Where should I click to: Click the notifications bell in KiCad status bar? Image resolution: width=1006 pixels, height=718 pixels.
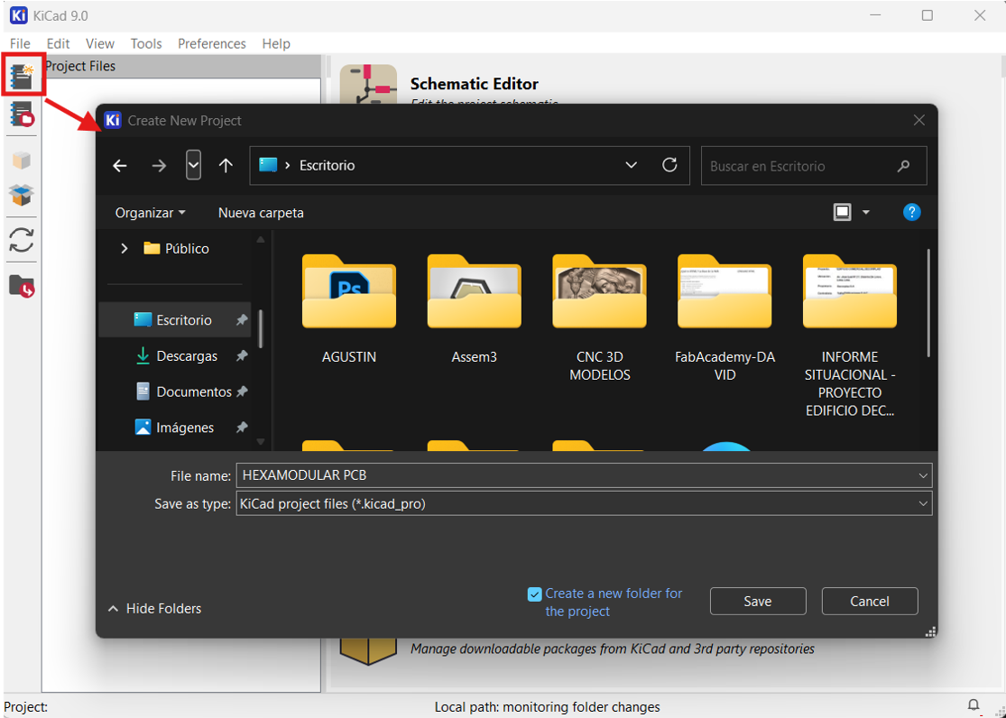(x=974, y=705)
